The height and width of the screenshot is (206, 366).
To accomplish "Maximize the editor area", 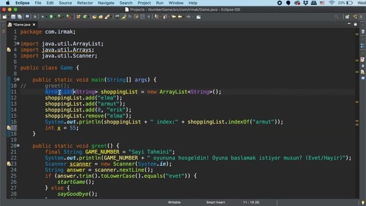I will click(355, 24).
